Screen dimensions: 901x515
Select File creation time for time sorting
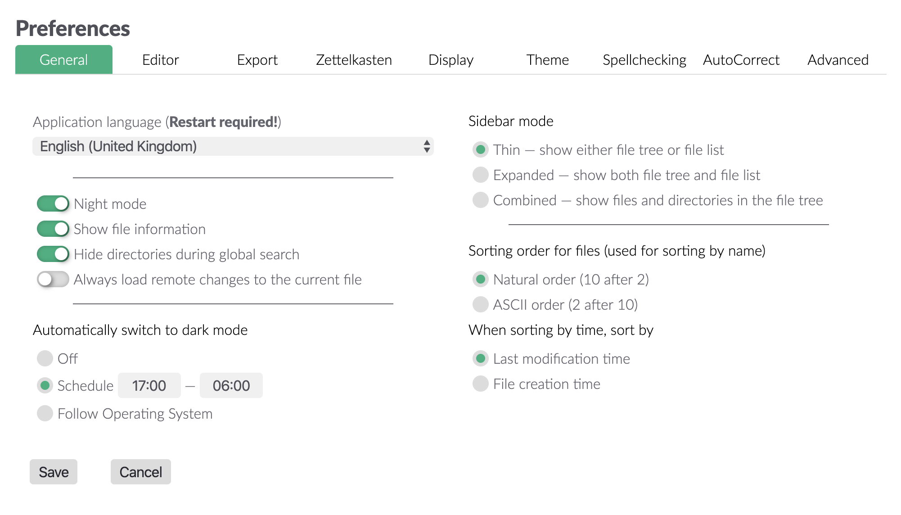[x=480, y=384]
